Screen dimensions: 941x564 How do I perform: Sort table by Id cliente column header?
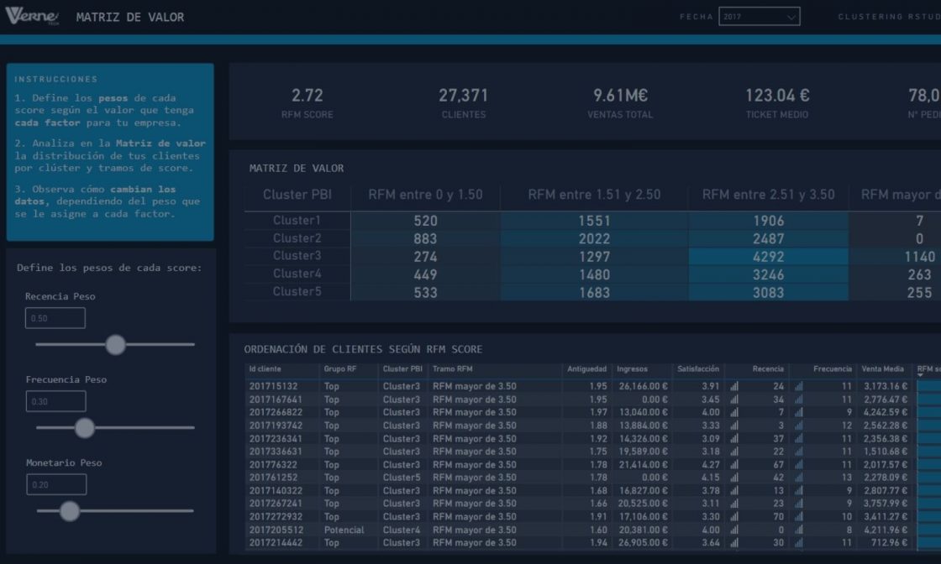coord(265,369)
